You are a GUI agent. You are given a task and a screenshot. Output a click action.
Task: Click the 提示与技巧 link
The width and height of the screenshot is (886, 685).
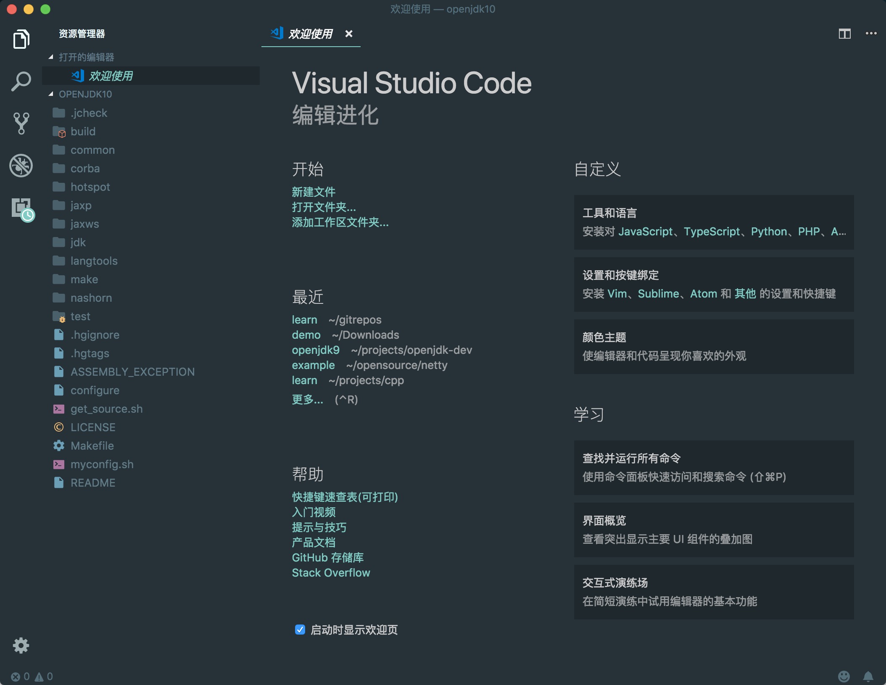(x=319, y=527)
